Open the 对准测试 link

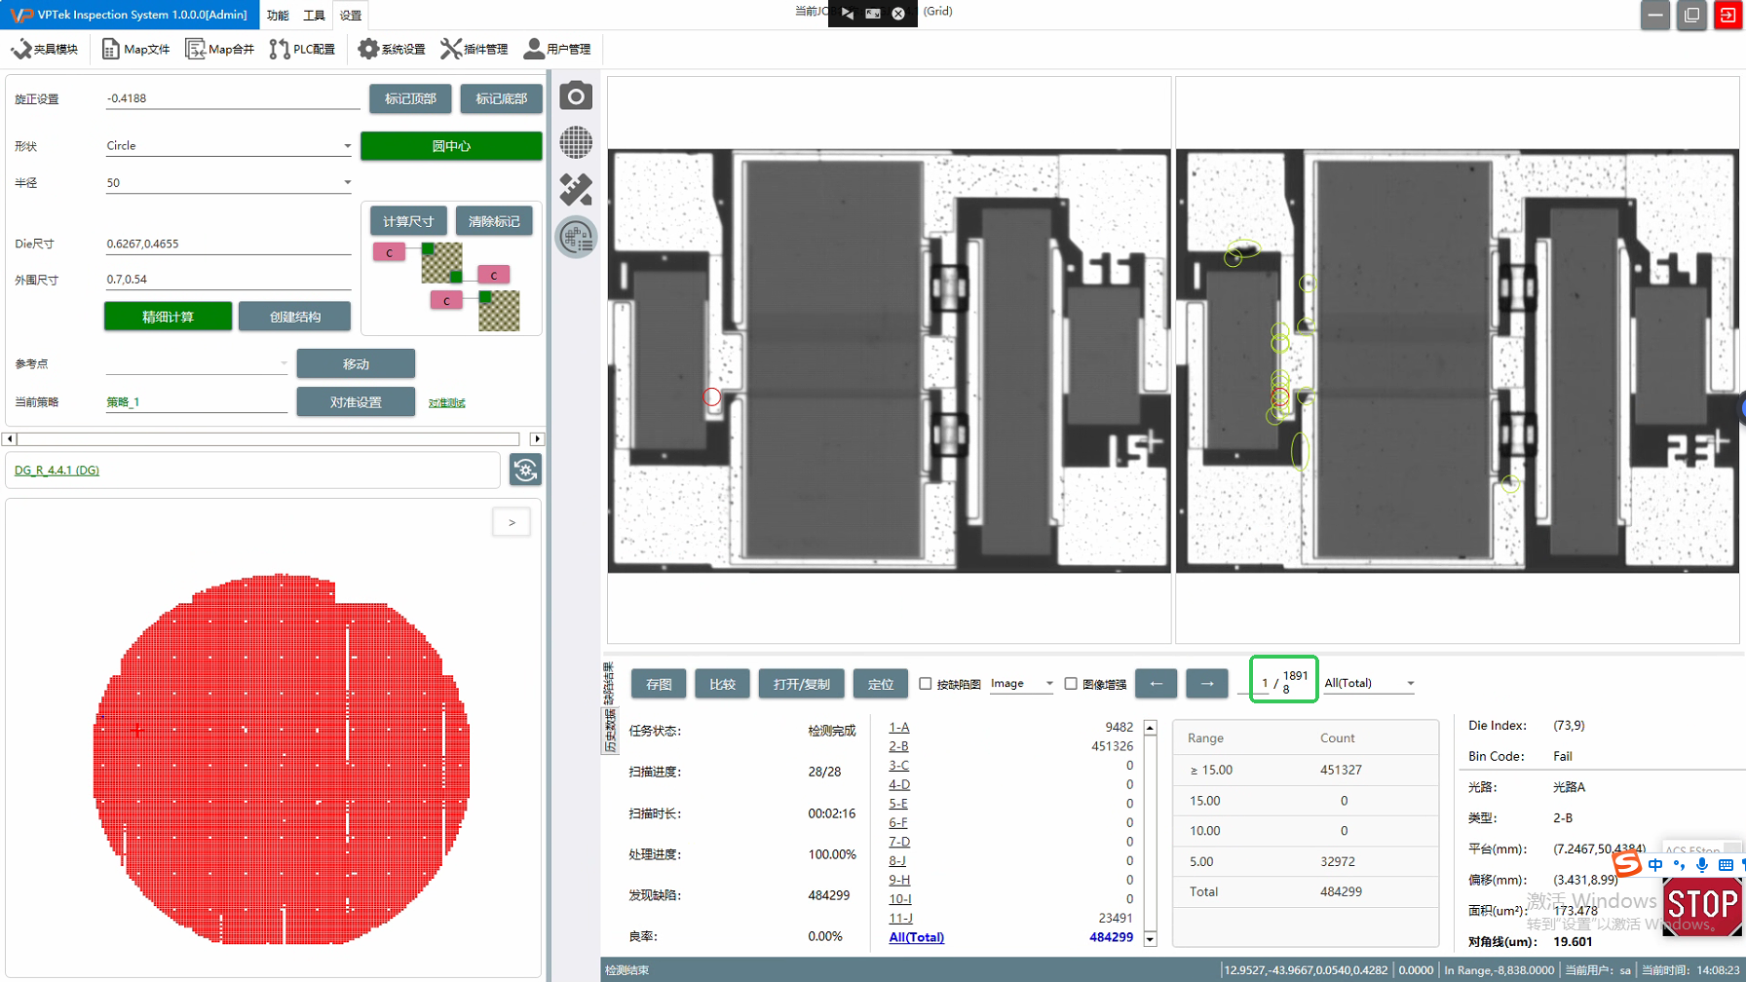(x=447, y=403)
